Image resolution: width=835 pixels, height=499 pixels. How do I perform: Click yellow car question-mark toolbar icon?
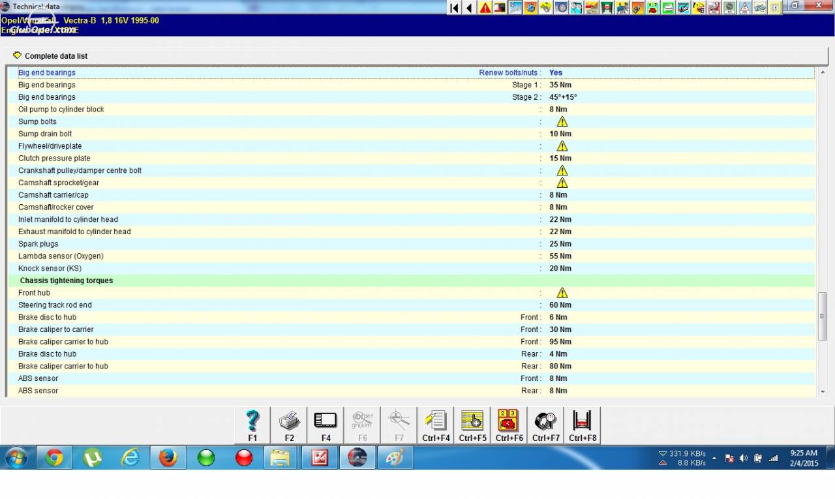(x=698, y=8)
